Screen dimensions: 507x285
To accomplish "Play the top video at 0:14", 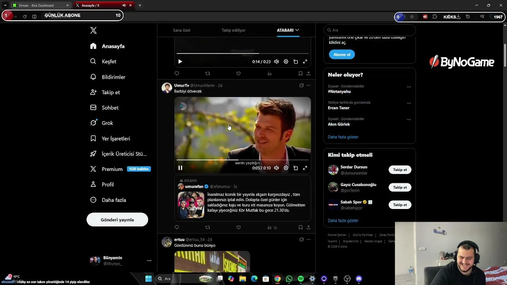I will click(180, 62).
